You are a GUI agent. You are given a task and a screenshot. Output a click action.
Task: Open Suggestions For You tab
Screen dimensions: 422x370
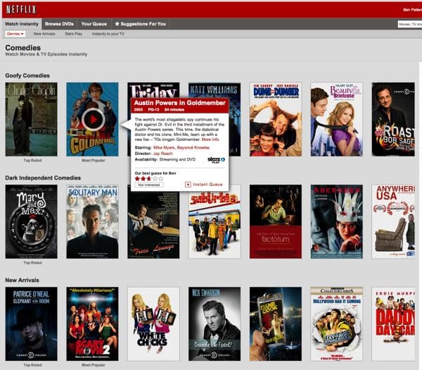click(x=140, y=24)
